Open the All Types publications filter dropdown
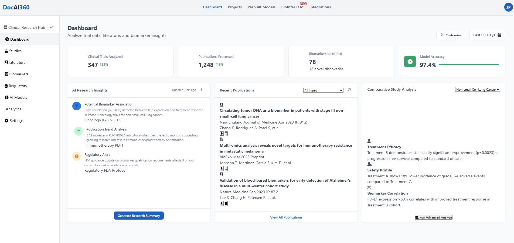Image resolution: width=514 pixels, height=243 pixels. click(x=323, y=90)
